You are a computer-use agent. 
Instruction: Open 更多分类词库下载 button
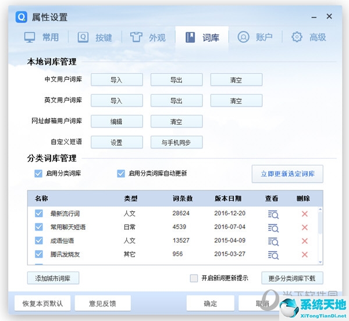(x=292, y=278)
